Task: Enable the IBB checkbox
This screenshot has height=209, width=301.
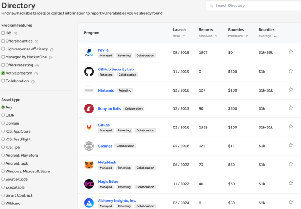Action: click(x=3, y=33)
